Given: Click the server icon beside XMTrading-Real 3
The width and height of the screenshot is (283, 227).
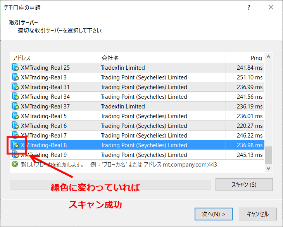Looking at the screenshot, I should tap(16, 77).
